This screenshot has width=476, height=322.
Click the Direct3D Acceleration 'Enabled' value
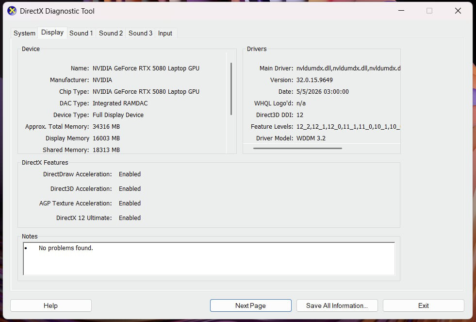click(x=130, y=188)
